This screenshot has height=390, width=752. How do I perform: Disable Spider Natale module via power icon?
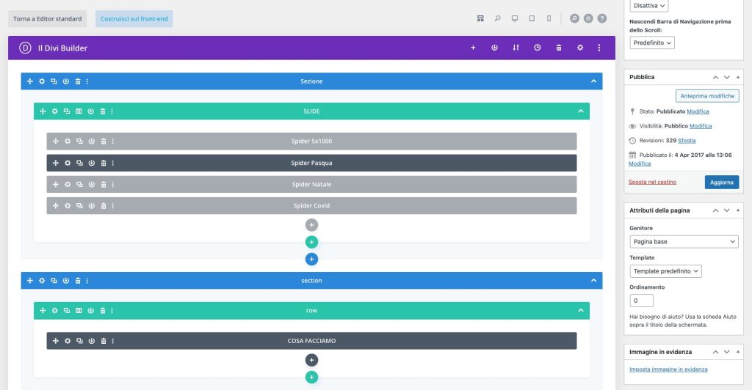92,184
